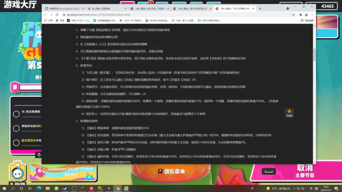The width and height of the screenshot is (342, 192).
Task: Open Steam from taskbar
Action: click(65, 188)
